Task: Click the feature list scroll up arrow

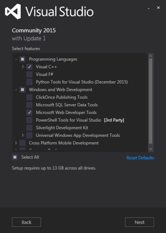Action: (x=151, y=56)
